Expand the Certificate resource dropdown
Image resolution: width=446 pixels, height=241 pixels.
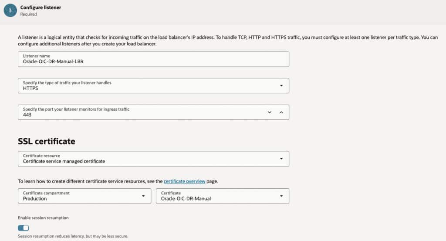tap(148, 159)
